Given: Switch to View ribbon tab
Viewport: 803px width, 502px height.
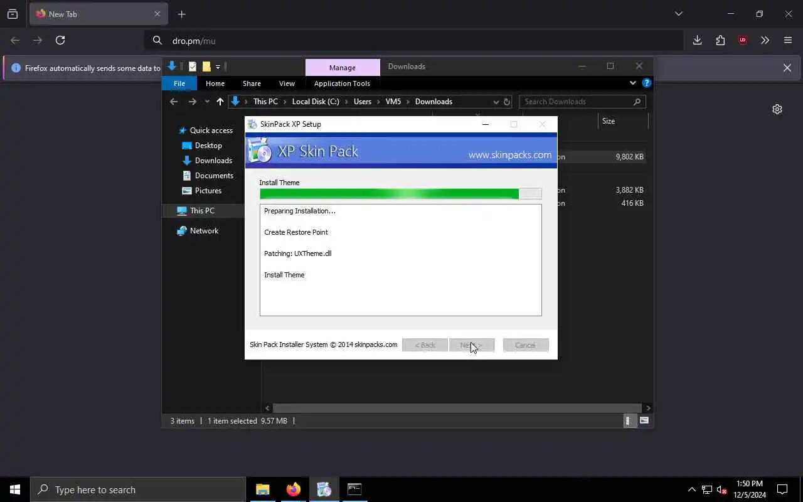Looking at the screenshot, I should pyautogui.click(x=287, y=83).
